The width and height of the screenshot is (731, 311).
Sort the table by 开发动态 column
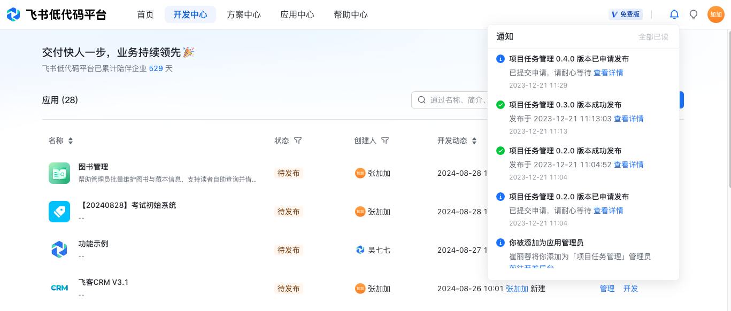click(x=473, y=141)
